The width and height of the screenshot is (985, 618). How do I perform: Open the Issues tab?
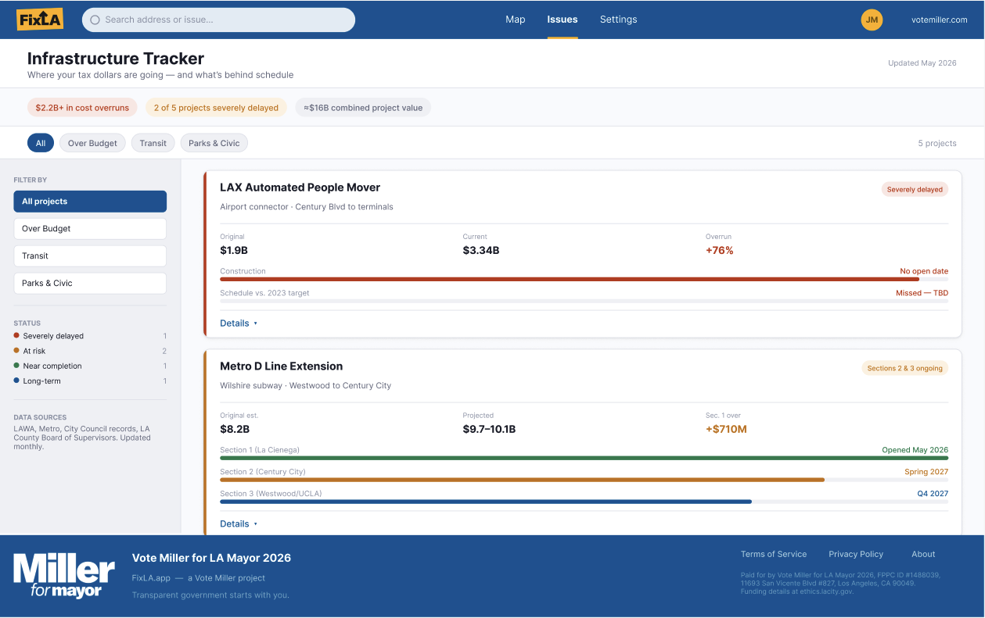click(563, 20)
